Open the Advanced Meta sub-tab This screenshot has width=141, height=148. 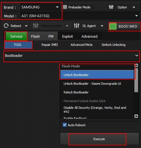tap(82, 45)
